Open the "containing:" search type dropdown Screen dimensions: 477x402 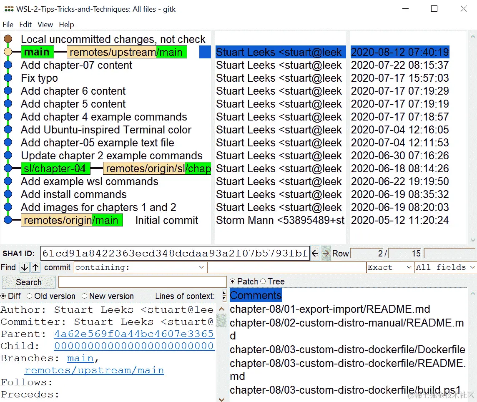coord(202,267)
